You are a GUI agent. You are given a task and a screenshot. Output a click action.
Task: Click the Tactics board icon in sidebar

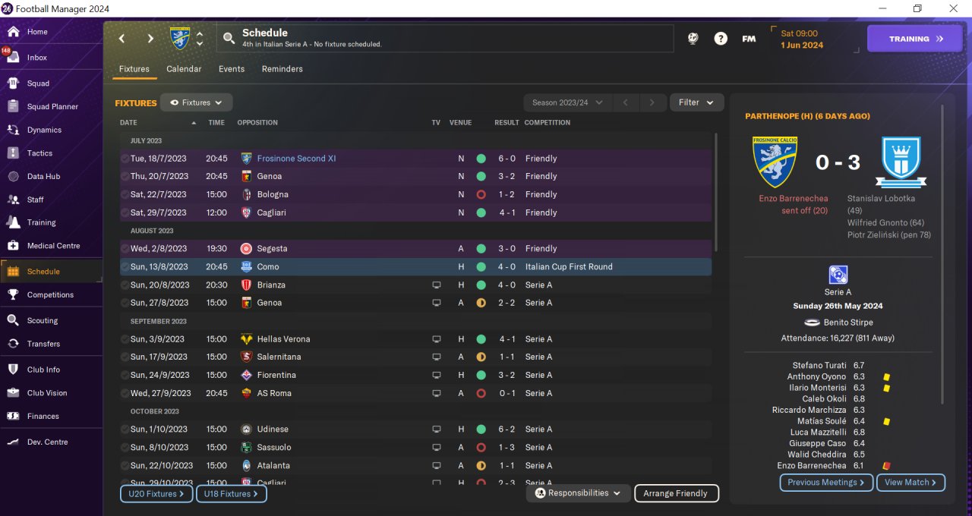click(x=13, y=153)
